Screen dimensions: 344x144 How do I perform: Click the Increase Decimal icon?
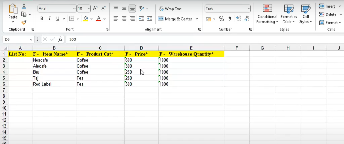pyautogui.click(x=238, y=19)
